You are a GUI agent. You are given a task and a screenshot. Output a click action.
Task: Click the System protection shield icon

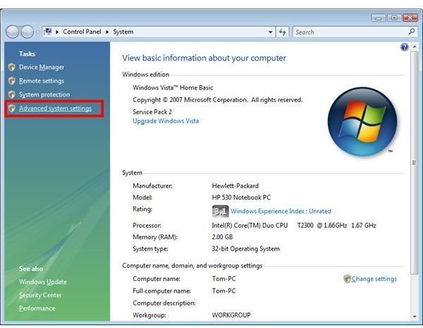(x=11, y=94)
